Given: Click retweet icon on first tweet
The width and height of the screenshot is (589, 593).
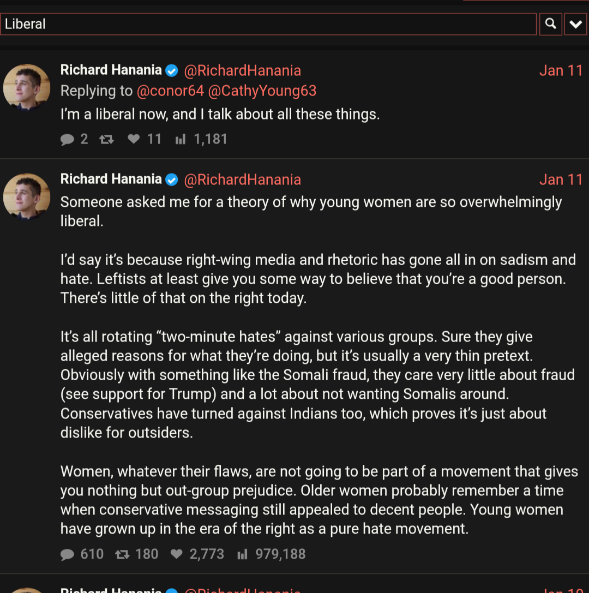Looking at the screenshot, I should [106, 140].
